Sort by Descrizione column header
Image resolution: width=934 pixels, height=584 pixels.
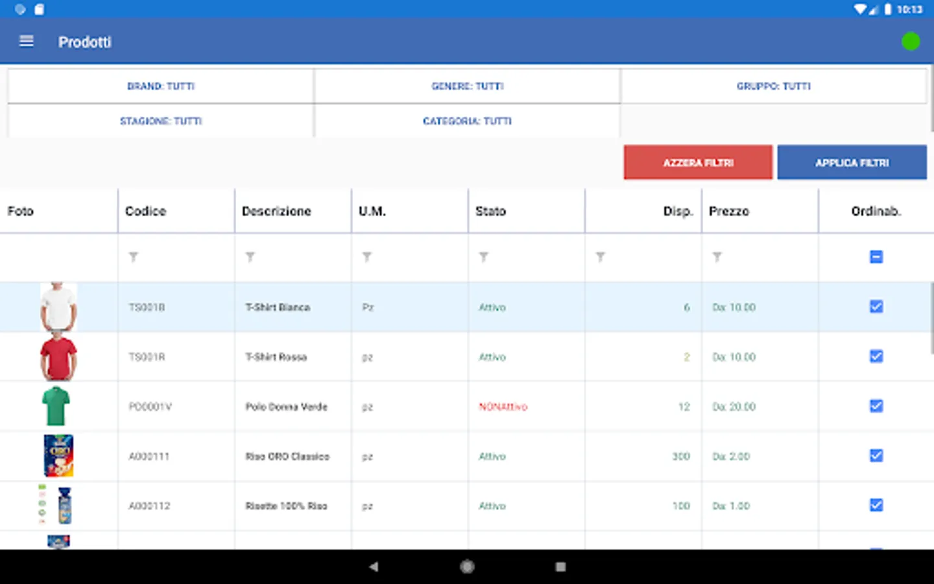(x=293, y=211)
